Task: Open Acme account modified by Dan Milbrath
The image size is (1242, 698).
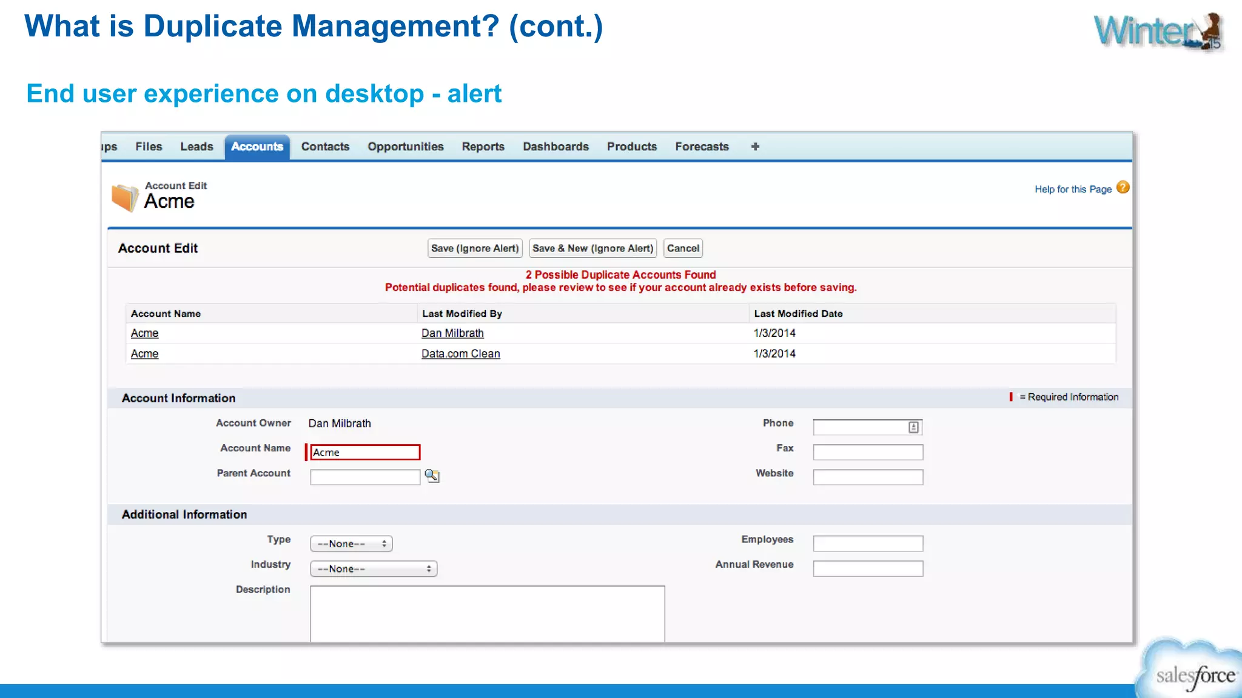Action: click(144, 333)
